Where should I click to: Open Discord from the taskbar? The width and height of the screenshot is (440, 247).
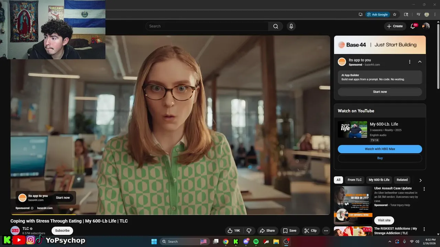pos(246,242)
